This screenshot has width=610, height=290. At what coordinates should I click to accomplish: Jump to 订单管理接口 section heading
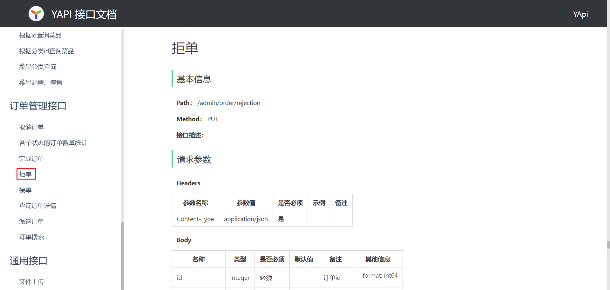tap(38, 106)
